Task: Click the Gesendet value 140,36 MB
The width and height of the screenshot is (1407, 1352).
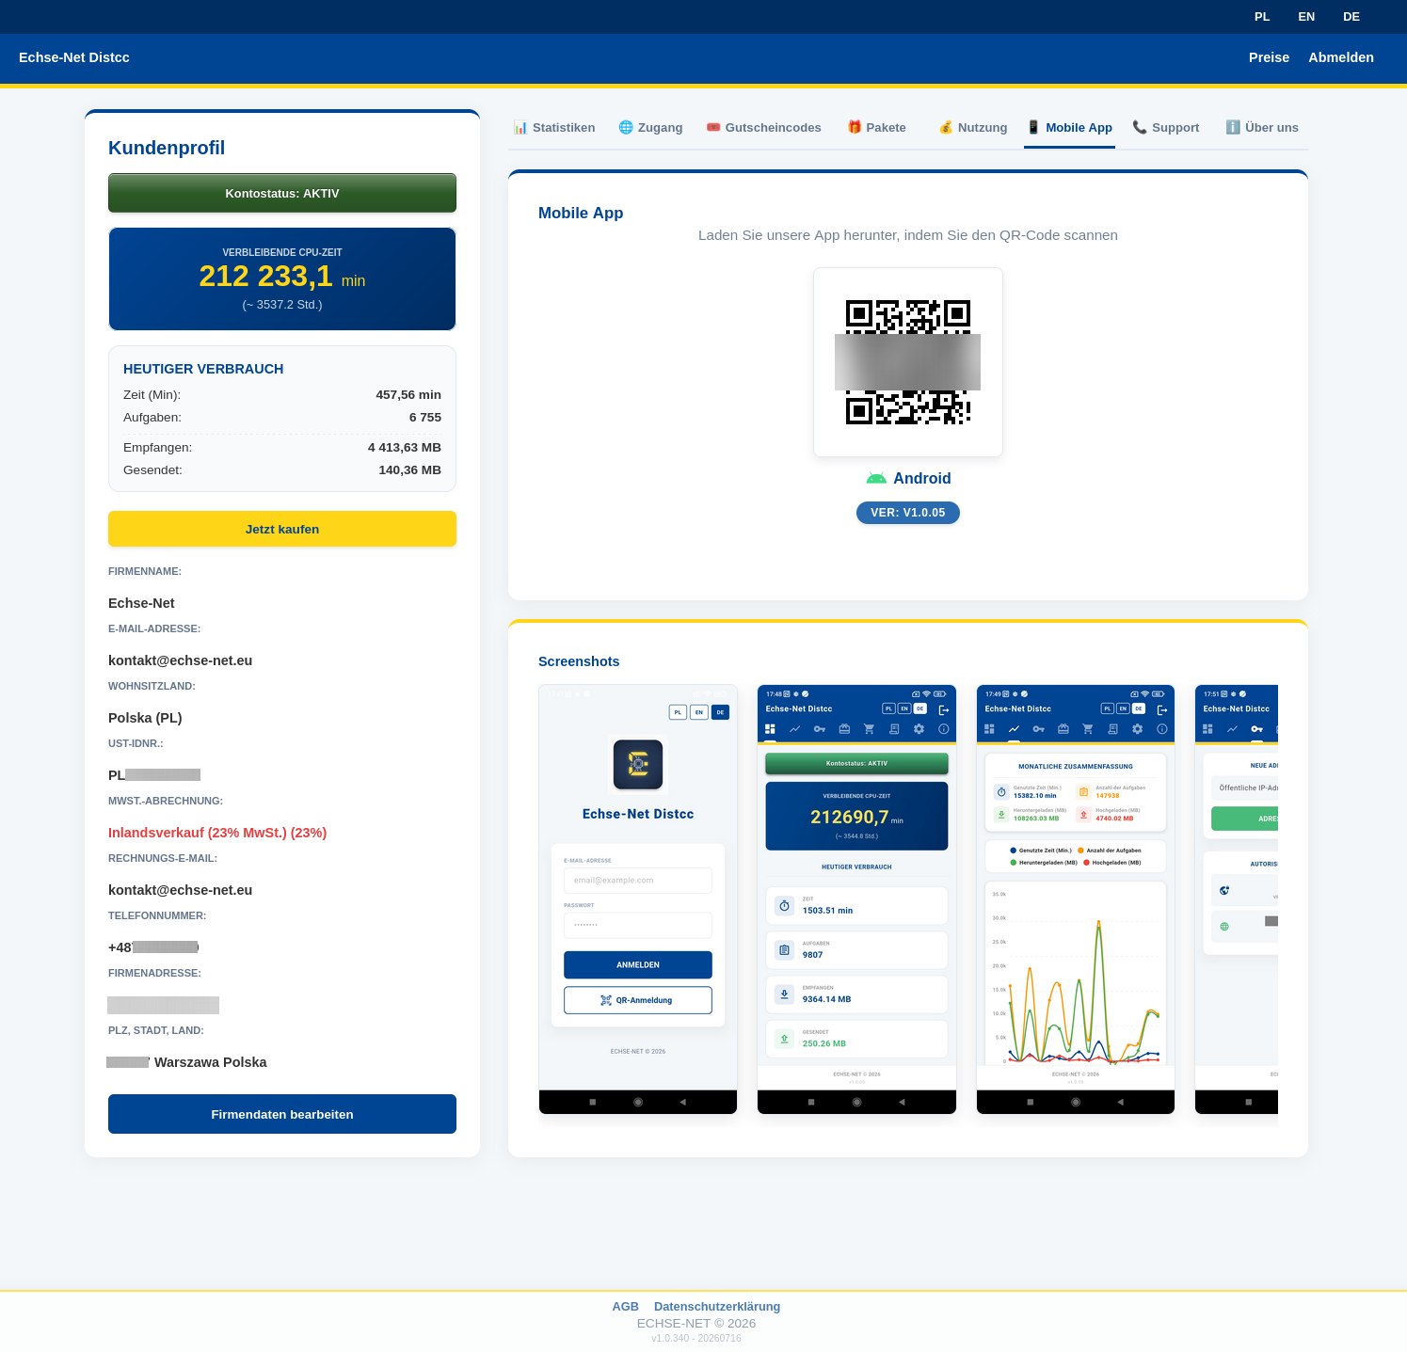Action: click(x=410, y=470)
